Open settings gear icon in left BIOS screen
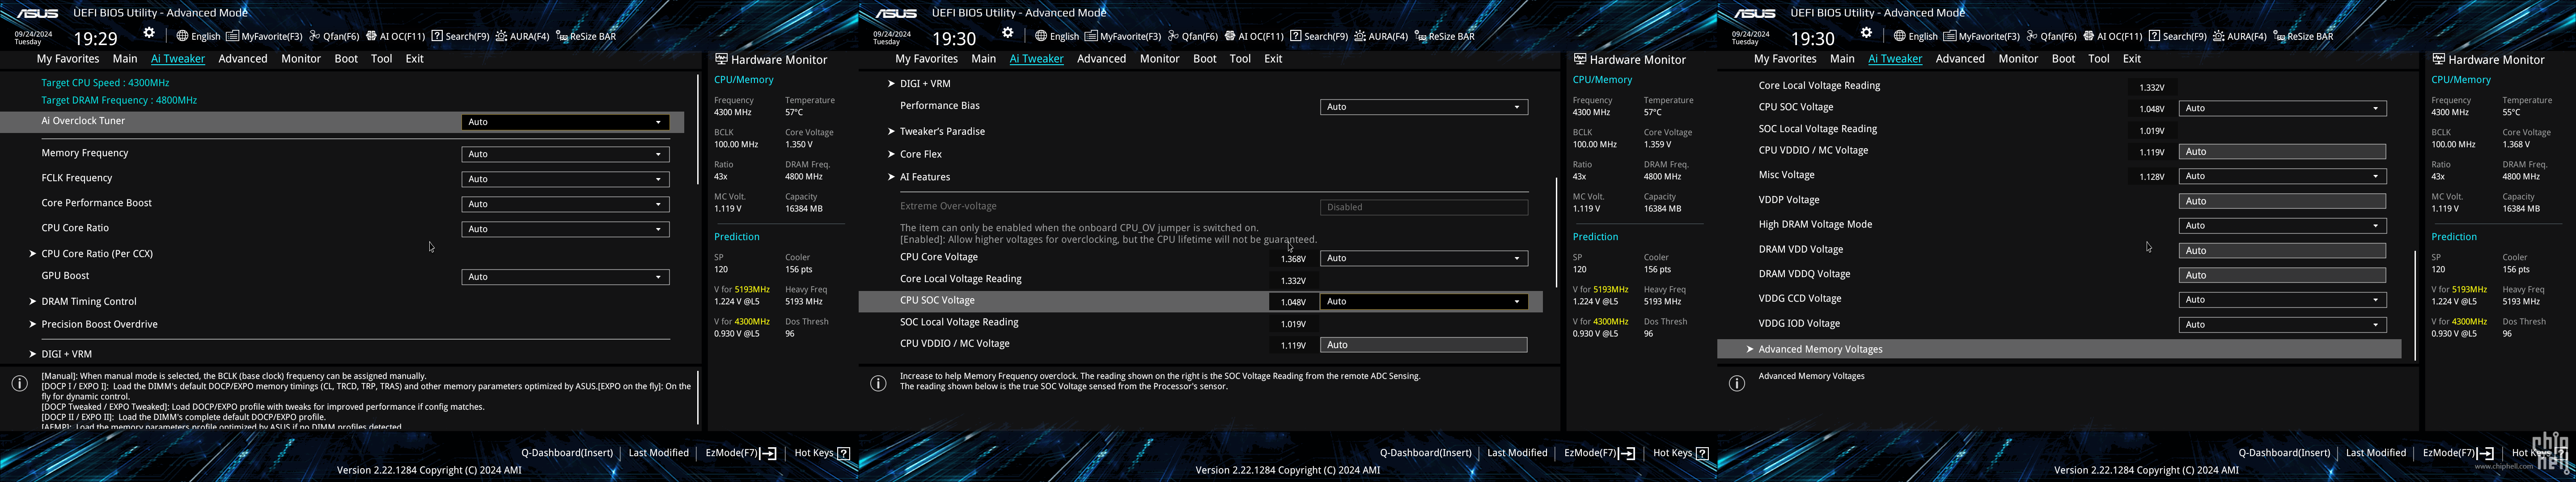This screenshot has height=482, width=2576. tap(149, 33)
